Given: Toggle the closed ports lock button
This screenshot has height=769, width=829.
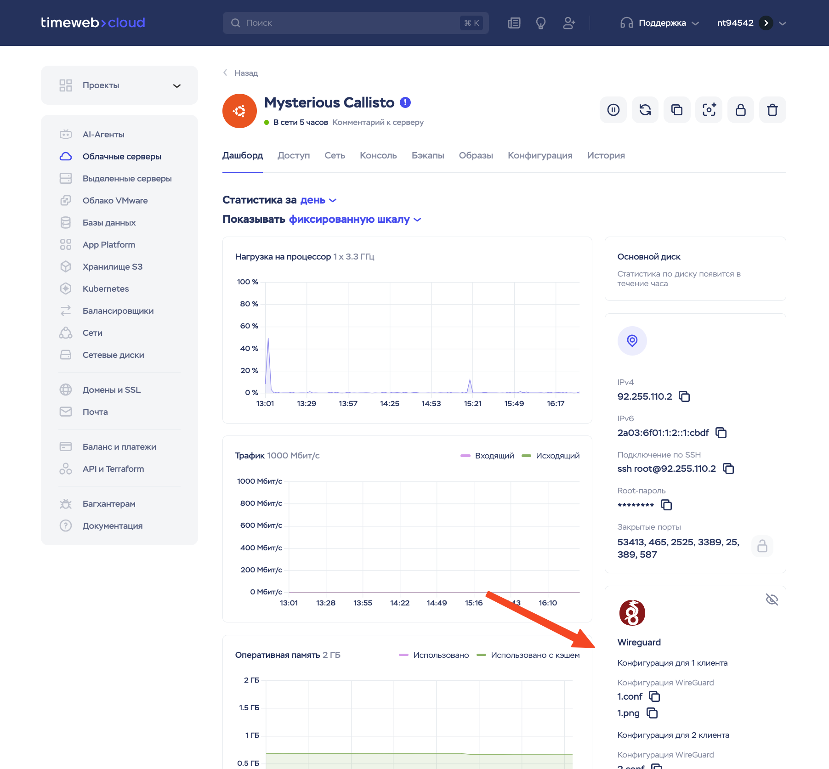Looking at the screenshot, I should (762, 546).
